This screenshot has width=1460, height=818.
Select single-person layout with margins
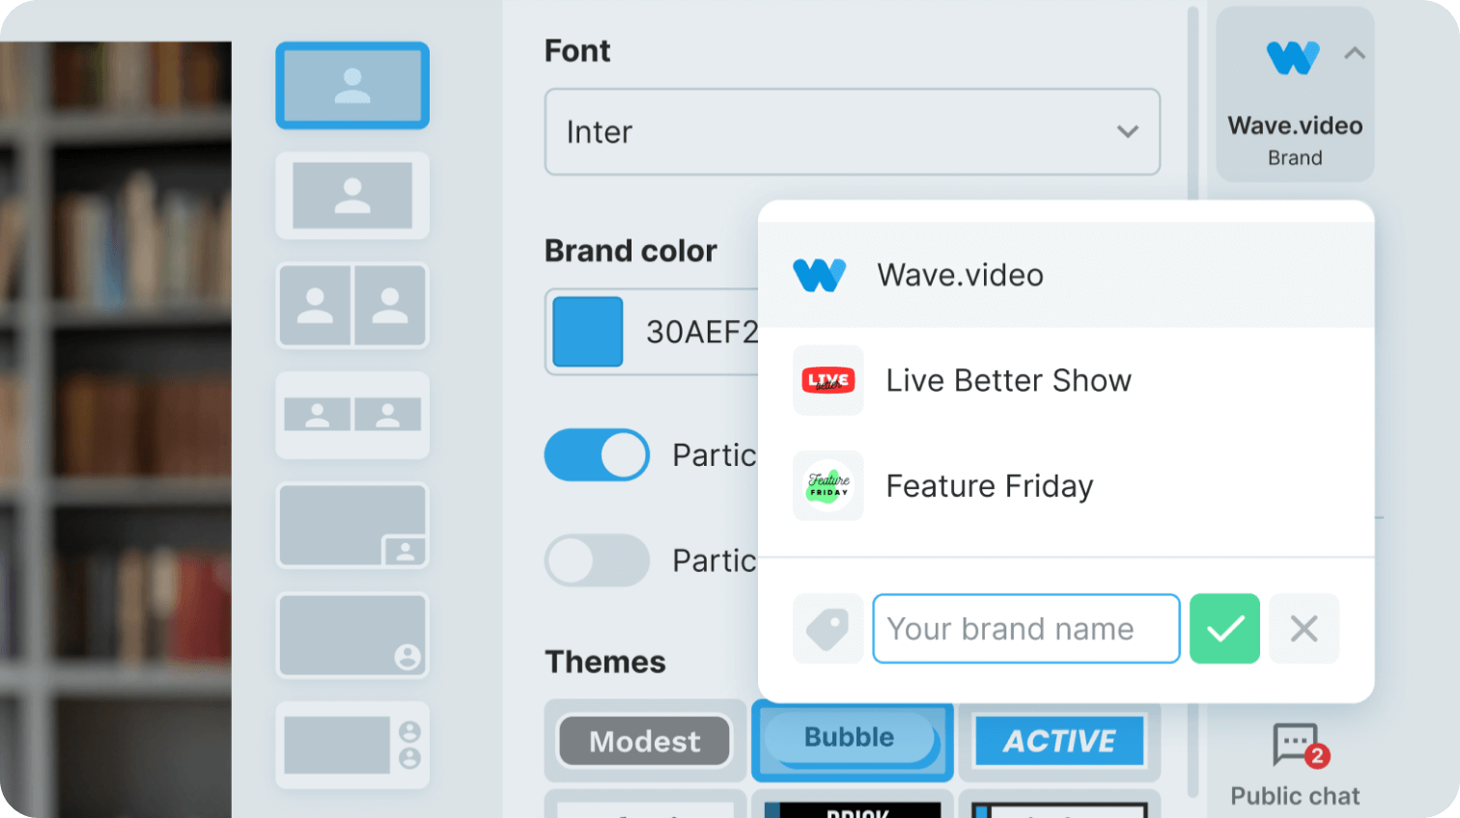coord(352,196)
